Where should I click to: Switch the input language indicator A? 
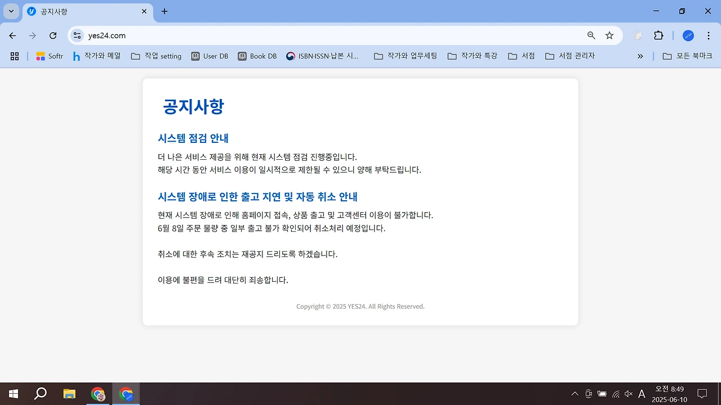tap(642, 394)
